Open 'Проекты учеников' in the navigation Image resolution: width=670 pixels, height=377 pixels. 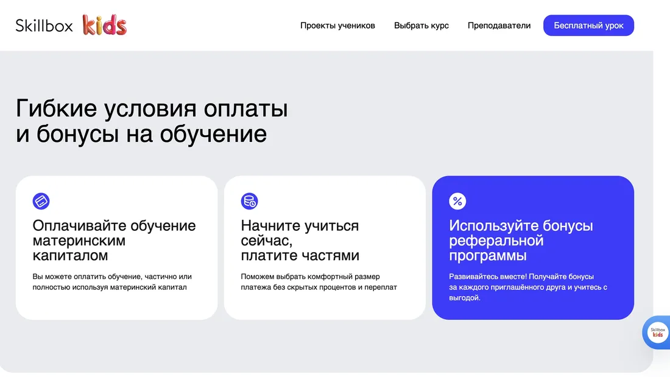338,26
